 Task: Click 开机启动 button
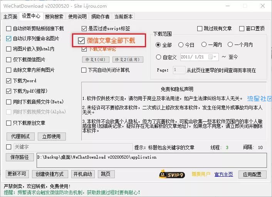[83, 174]
